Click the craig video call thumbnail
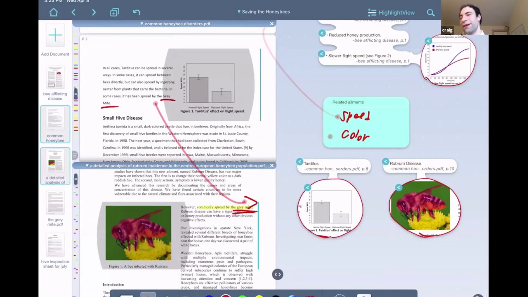 (x=484, y=17)
